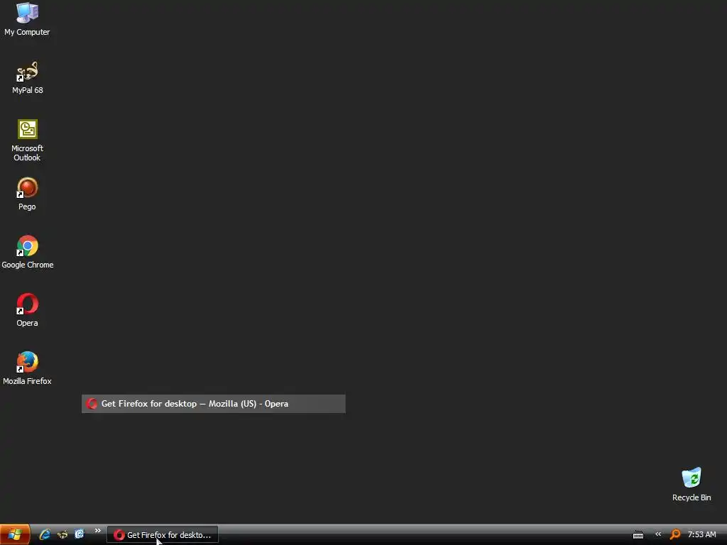Select the My Computer desktop icon

point(27,19)
